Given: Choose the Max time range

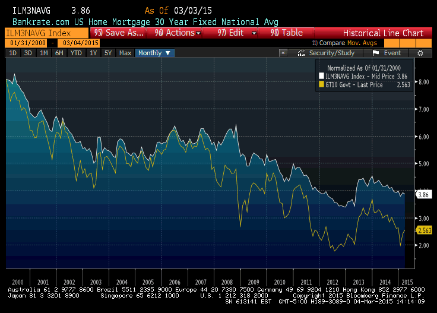Looking at the screenshot, I should click(125, 53).
